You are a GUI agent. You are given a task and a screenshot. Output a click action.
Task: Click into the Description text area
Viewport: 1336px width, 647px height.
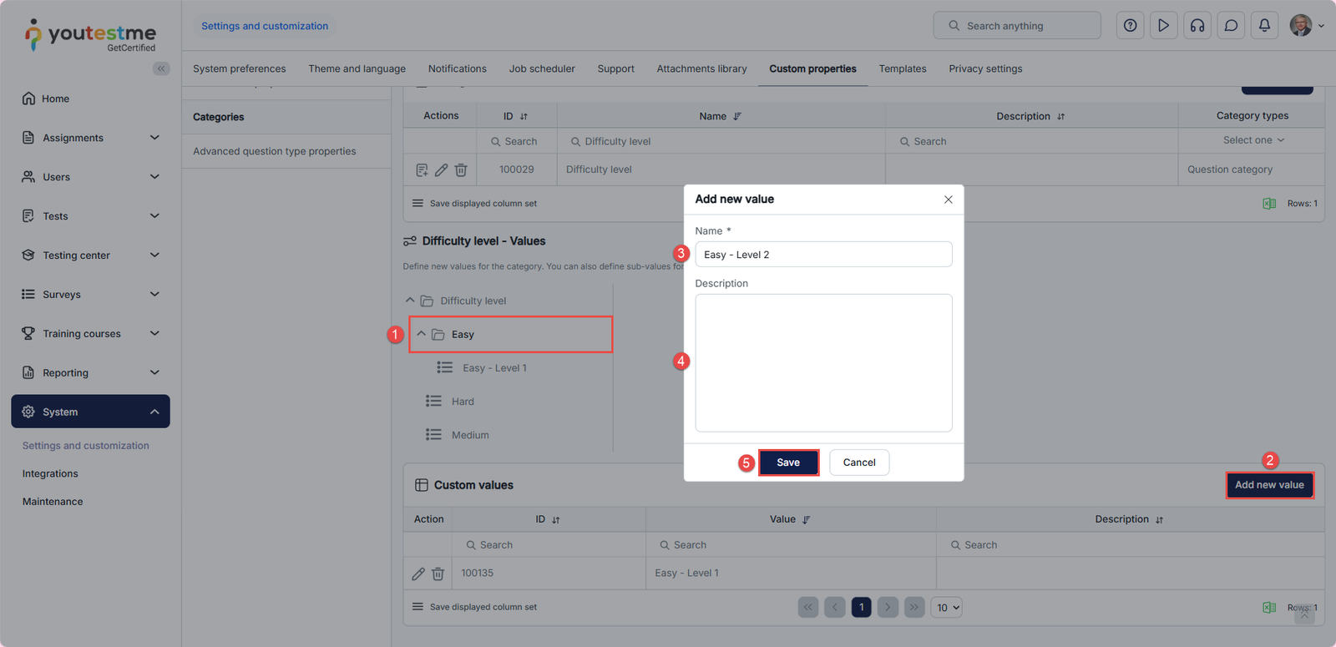click(x=823, y=362)
